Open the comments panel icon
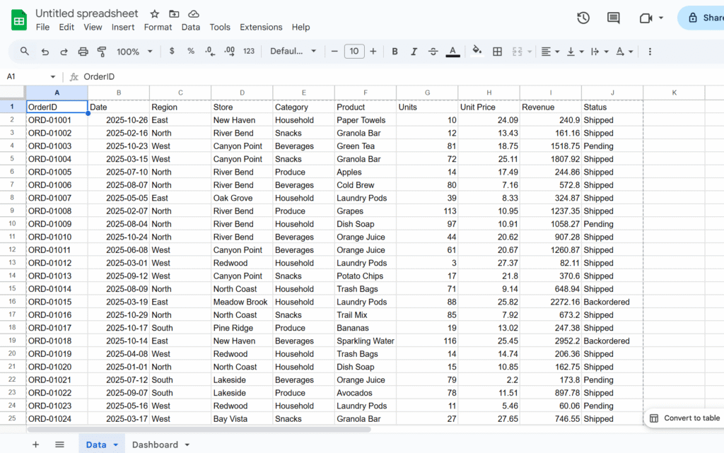724x453 pixels. coord(613,18)
